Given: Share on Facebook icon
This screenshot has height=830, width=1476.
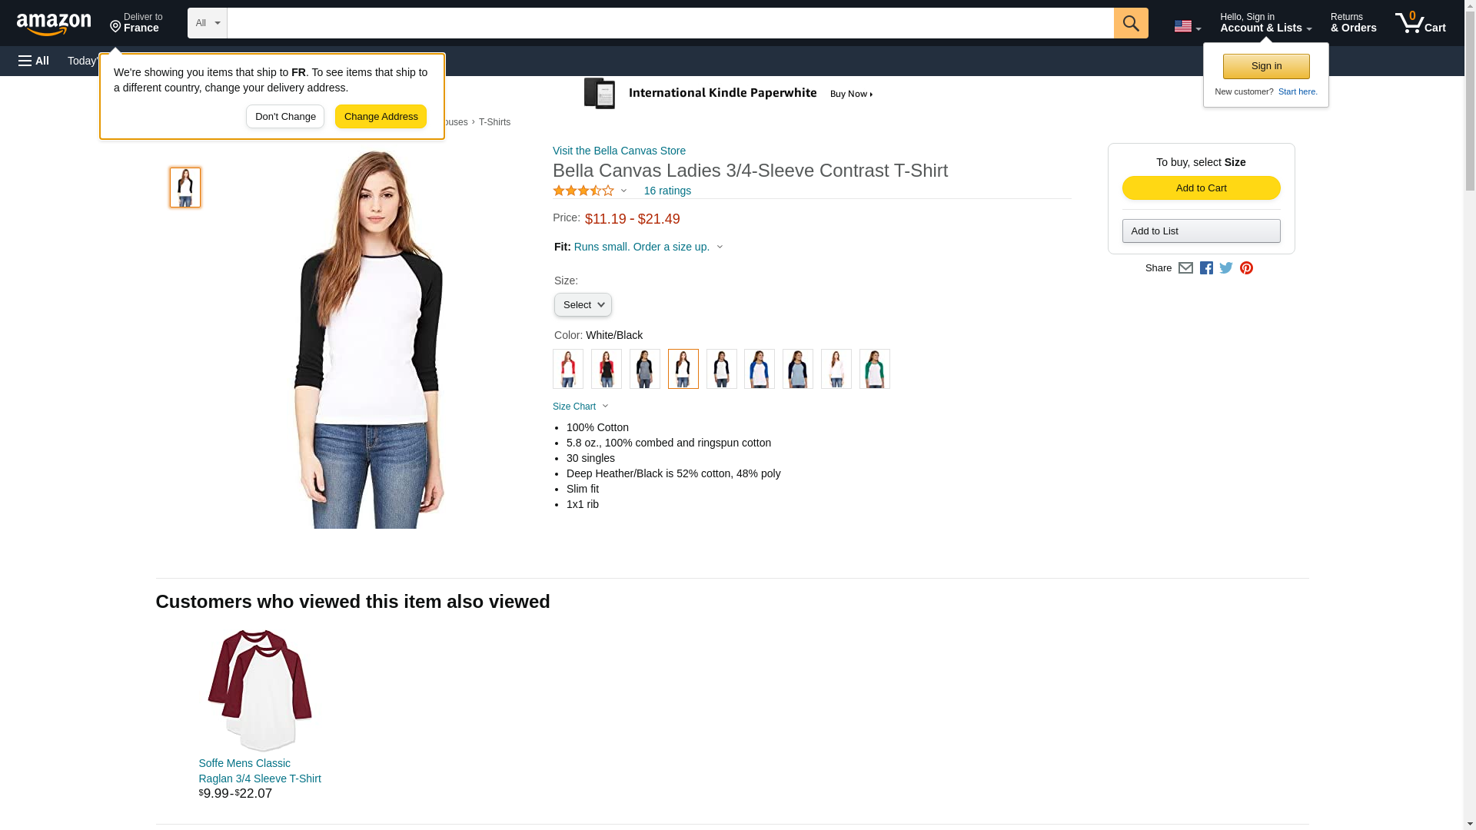Looking at the screenshot, I should (1206, 268).
